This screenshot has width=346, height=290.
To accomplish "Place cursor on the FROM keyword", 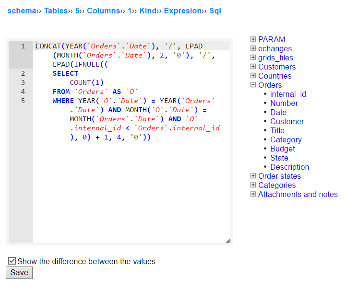I will [61, 92].
